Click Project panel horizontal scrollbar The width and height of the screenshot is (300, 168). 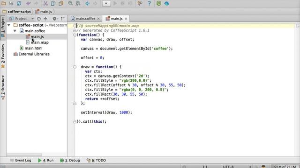click(24, 154)
